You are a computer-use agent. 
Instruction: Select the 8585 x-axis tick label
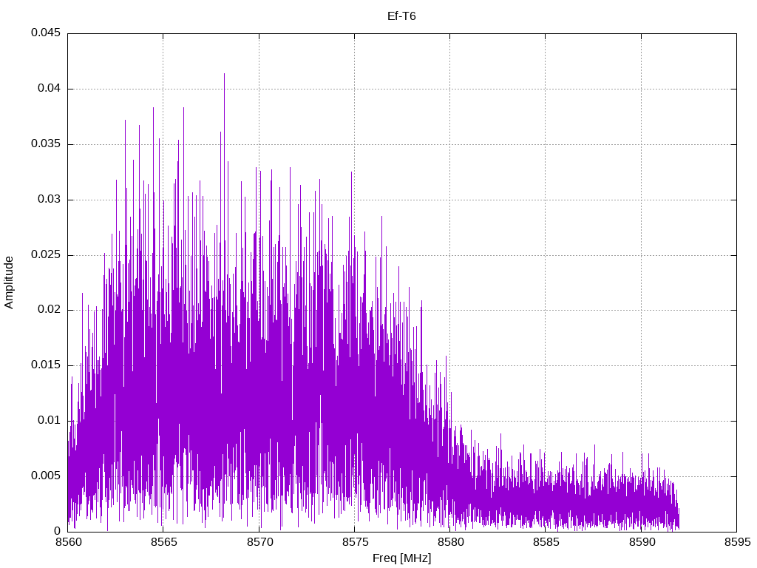pyautogui.click(x=546, y=542)
